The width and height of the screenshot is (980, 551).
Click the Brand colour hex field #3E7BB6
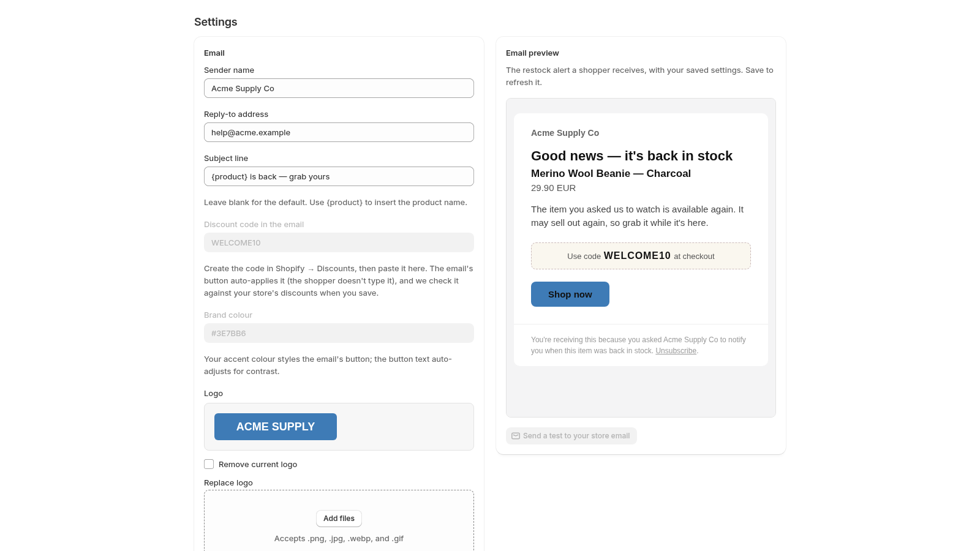click(x=339, y=333)
